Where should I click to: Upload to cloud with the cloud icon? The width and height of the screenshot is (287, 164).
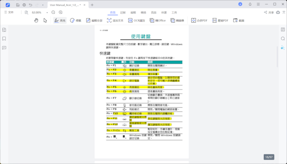tap(278, 12)
